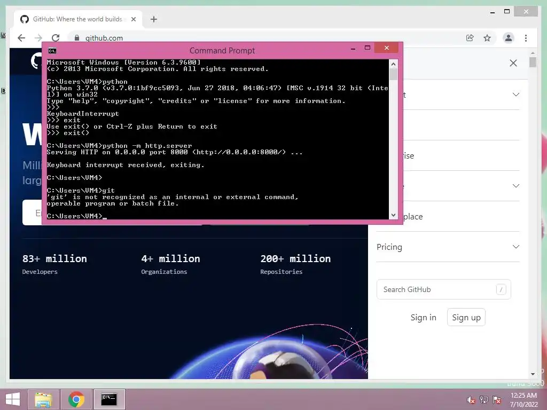
Task: Maximize the Command Prompt window
Action: pos(368,48)
